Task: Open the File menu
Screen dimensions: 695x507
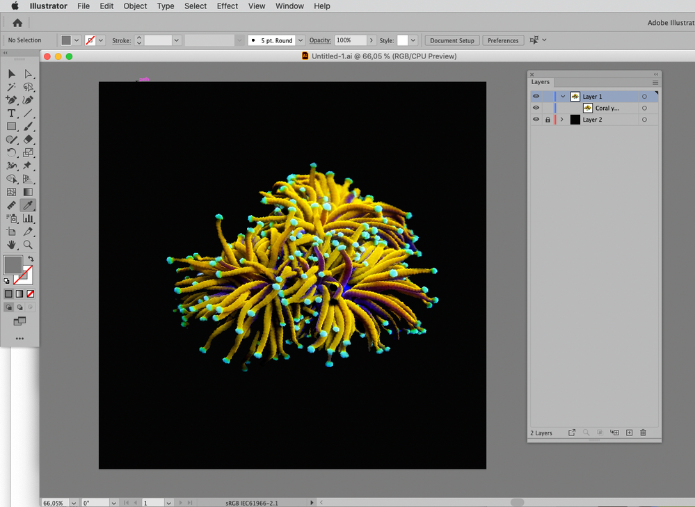Action: click(83, 6)
